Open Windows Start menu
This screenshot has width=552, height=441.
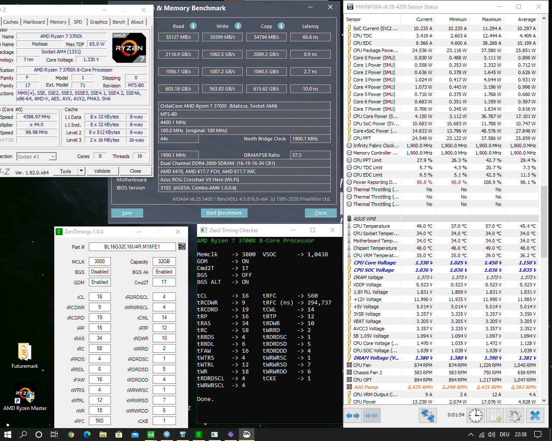(x=8, y=435)
